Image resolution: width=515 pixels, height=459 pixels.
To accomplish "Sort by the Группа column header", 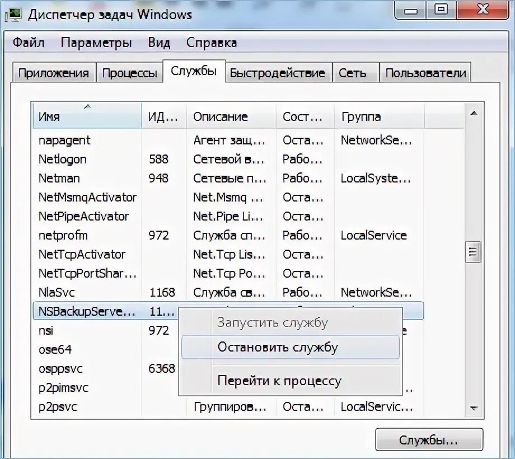I will (x=380, y=115).
